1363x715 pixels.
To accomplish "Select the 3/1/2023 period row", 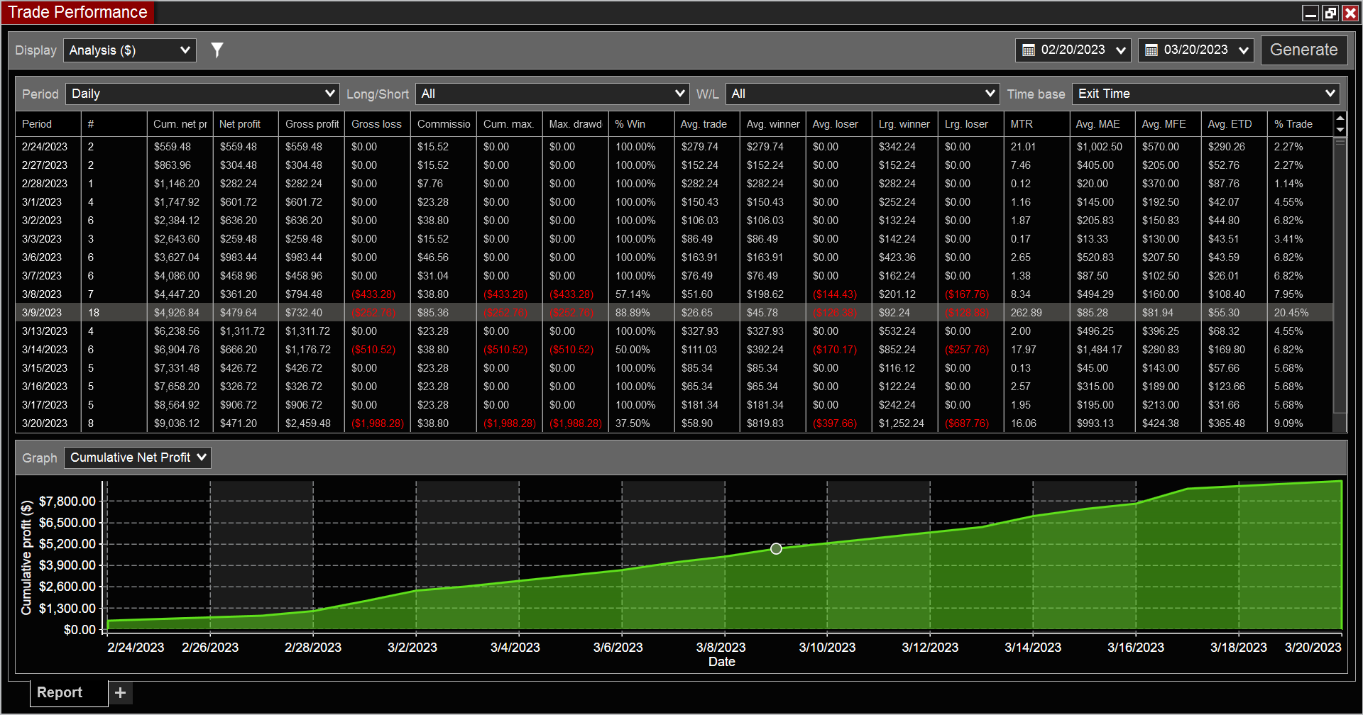I will [674, 202].
